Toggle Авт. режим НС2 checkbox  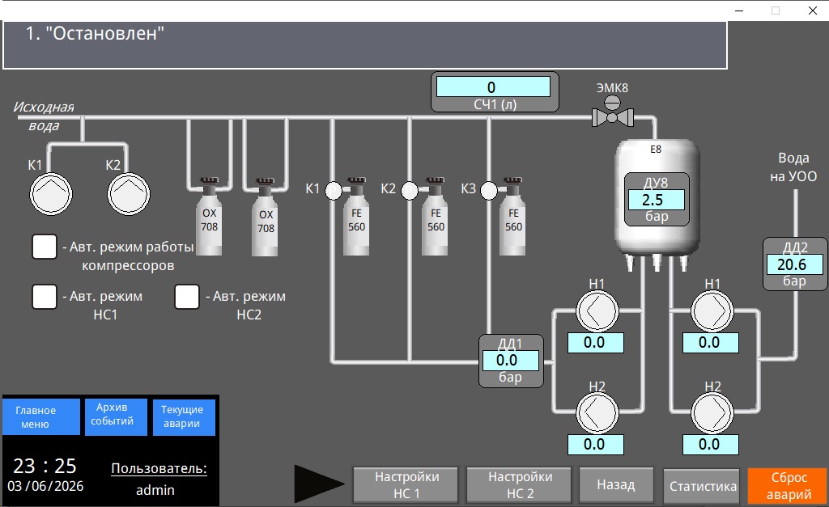pyautogui.click(x=187, y=296)
